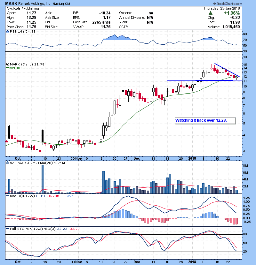Click the 70 level on the RSI axis
The image size is (256, 265).
pos(245,40)
